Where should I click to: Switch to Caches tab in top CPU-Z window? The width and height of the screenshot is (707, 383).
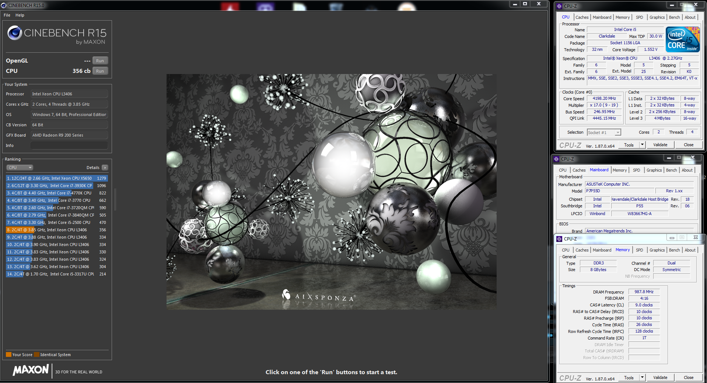coord(582,17)
